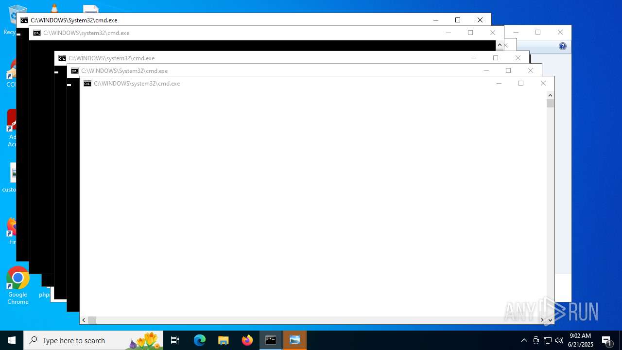Minimize the background window behind the cmd windows
Screen dimensions: 622x350
(x=516, y=33)
